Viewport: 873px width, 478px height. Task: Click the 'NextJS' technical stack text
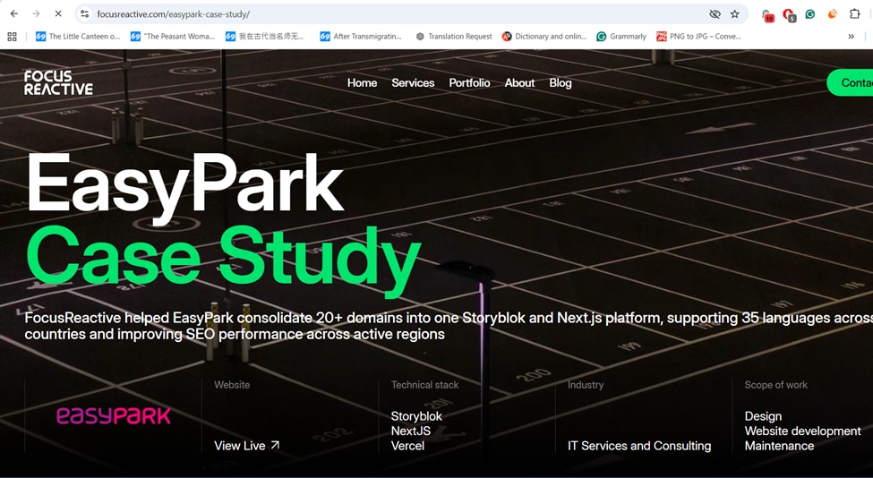tap(411, 431)
